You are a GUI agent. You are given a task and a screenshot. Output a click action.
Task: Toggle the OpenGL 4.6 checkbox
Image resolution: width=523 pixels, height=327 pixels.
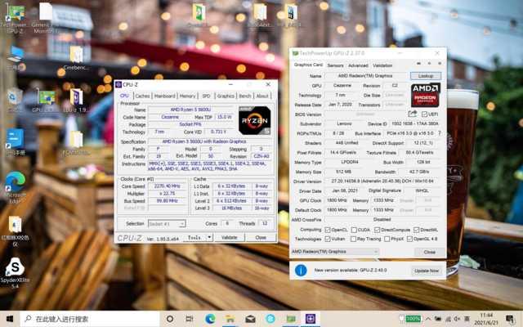tap(409, 239)
